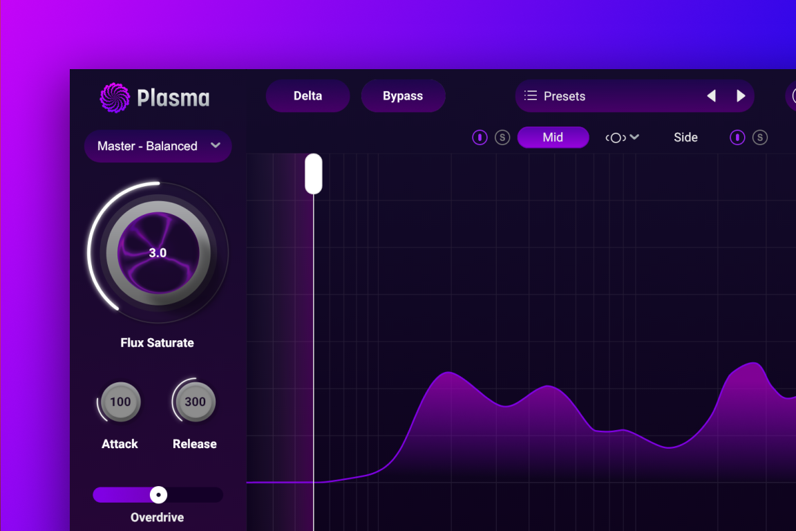Disable the Mid channel power toggle

click(480, 137)
